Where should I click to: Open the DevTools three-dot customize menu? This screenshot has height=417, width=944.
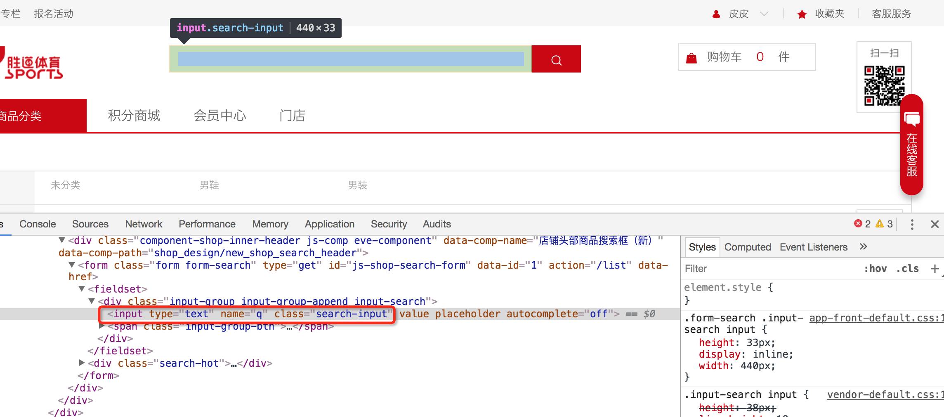click(x=912, y=224)
